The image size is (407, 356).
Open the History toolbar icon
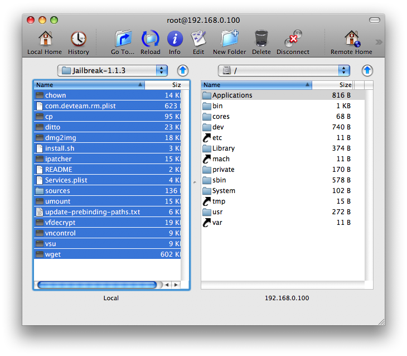78,40
